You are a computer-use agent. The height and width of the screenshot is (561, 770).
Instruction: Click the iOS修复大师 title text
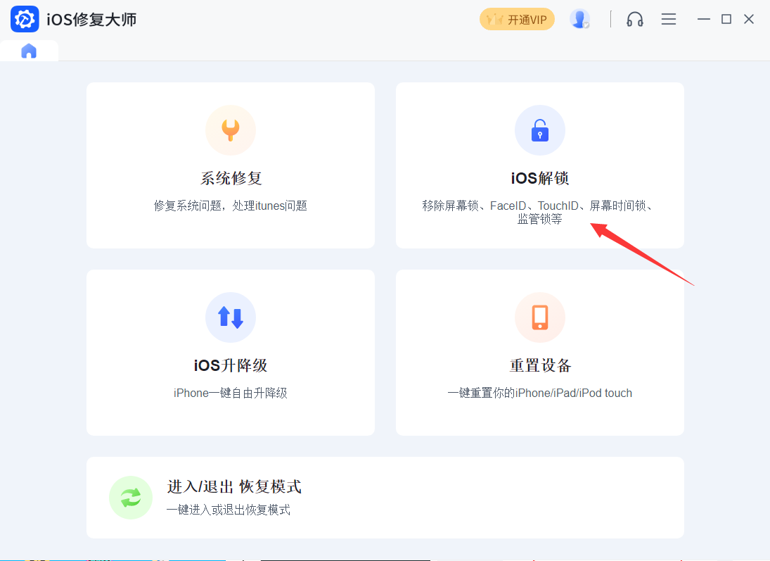click(91, 20)
